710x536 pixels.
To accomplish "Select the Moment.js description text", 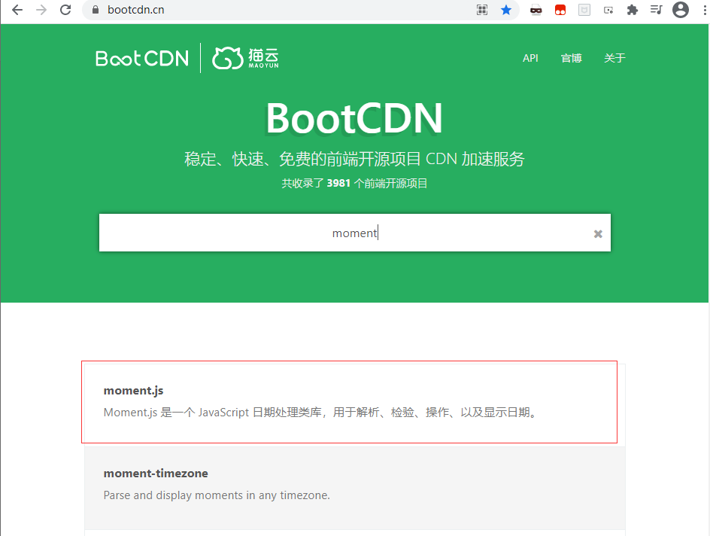I will pos(321,413).
